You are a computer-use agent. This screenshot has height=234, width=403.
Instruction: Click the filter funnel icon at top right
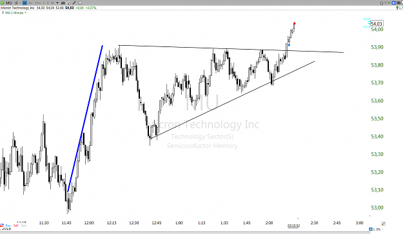pyautogui.click(x=386, y=3)
